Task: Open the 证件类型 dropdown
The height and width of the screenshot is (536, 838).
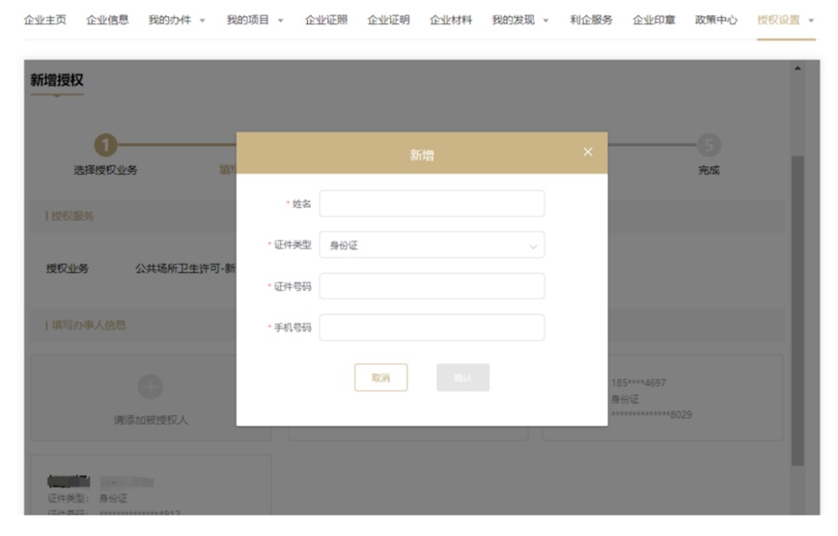Action: [432, 245]
